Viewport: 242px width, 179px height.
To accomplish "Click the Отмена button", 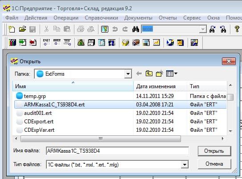I will [x=214, y=164].
